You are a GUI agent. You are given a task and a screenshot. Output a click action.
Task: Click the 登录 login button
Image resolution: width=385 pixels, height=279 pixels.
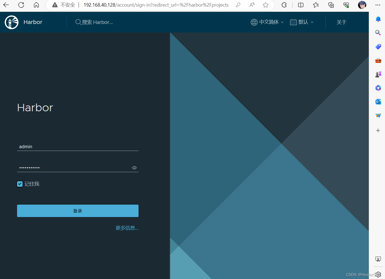point(78,211)
